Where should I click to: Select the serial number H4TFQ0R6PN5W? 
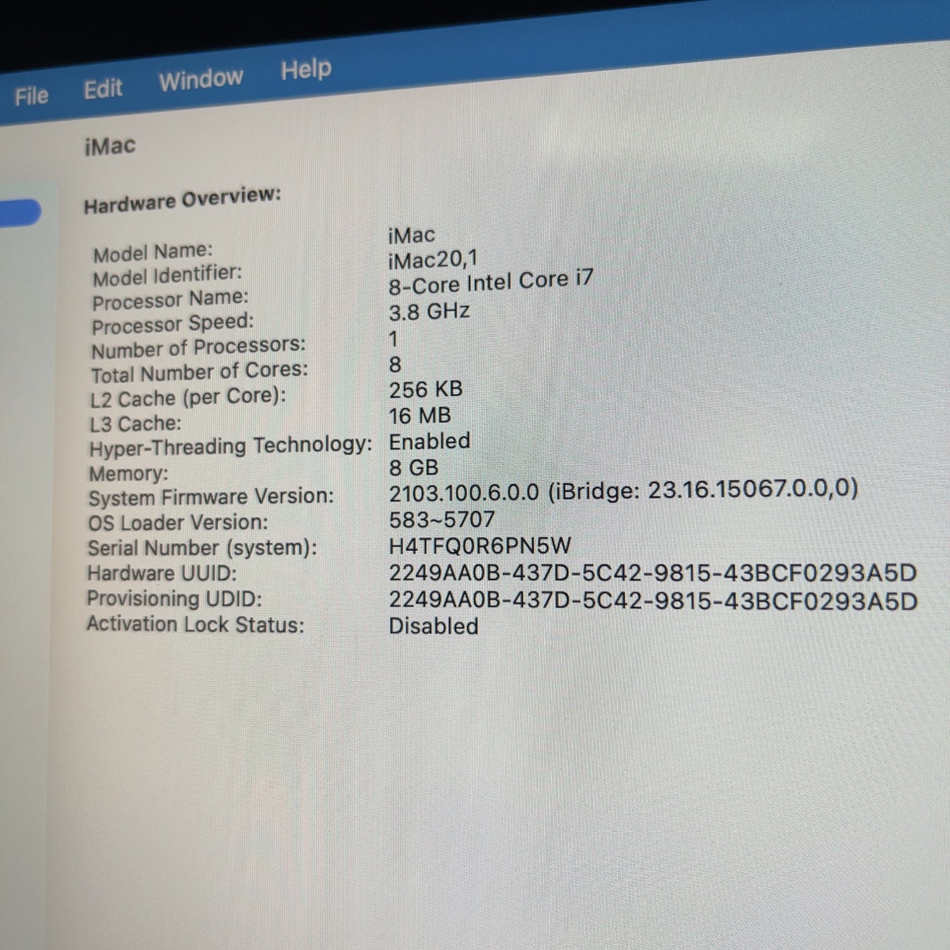[480, 545]
